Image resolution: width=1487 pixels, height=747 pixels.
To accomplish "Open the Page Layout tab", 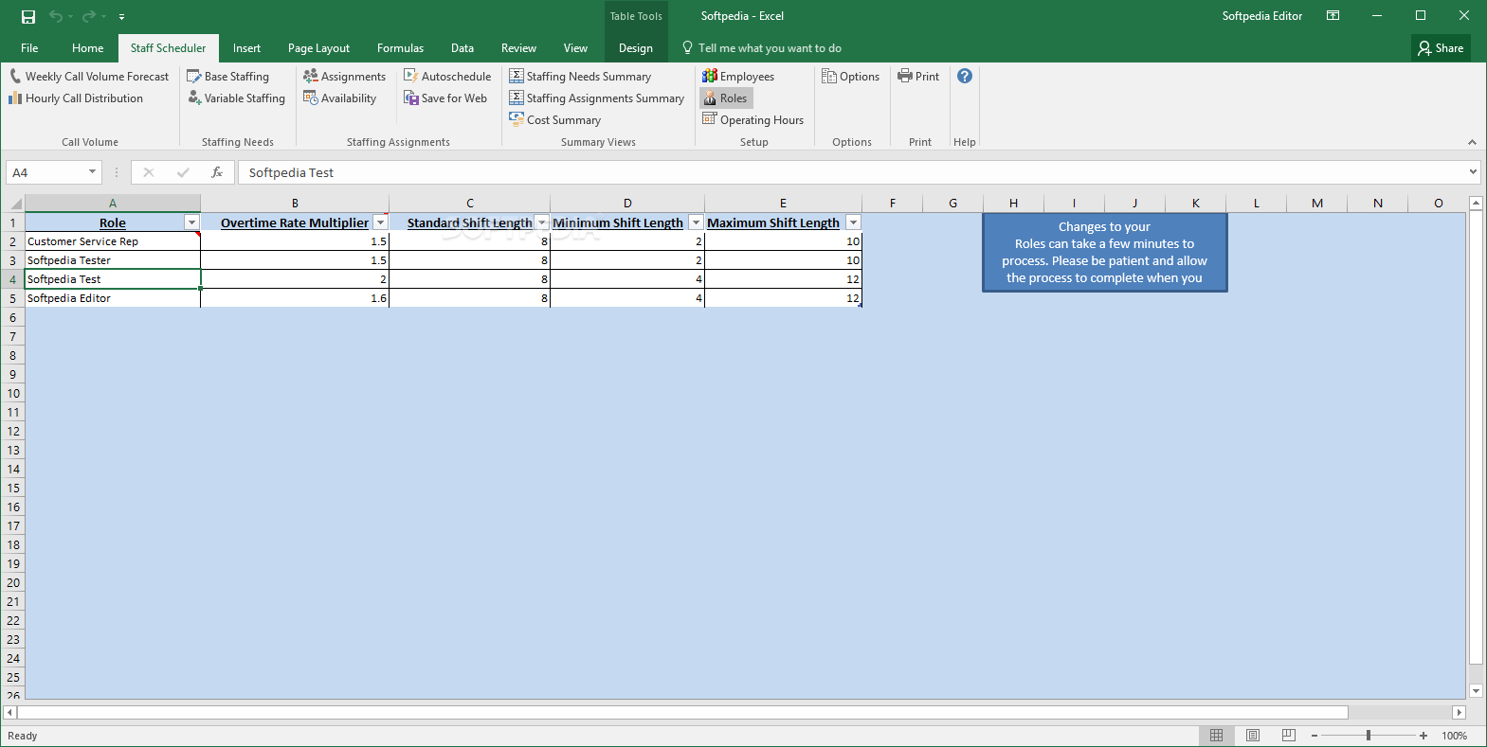I will 318,48.
